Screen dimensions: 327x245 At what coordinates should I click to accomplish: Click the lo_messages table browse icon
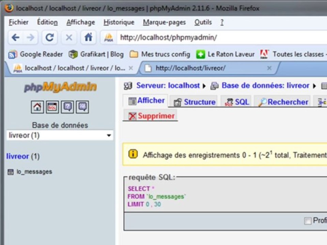(x=11, y=172)
